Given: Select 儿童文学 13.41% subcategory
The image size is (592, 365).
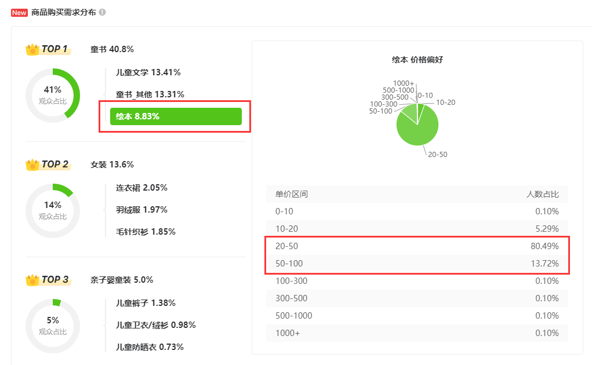Looking at the screenshot, I should [x=148, y=72].
